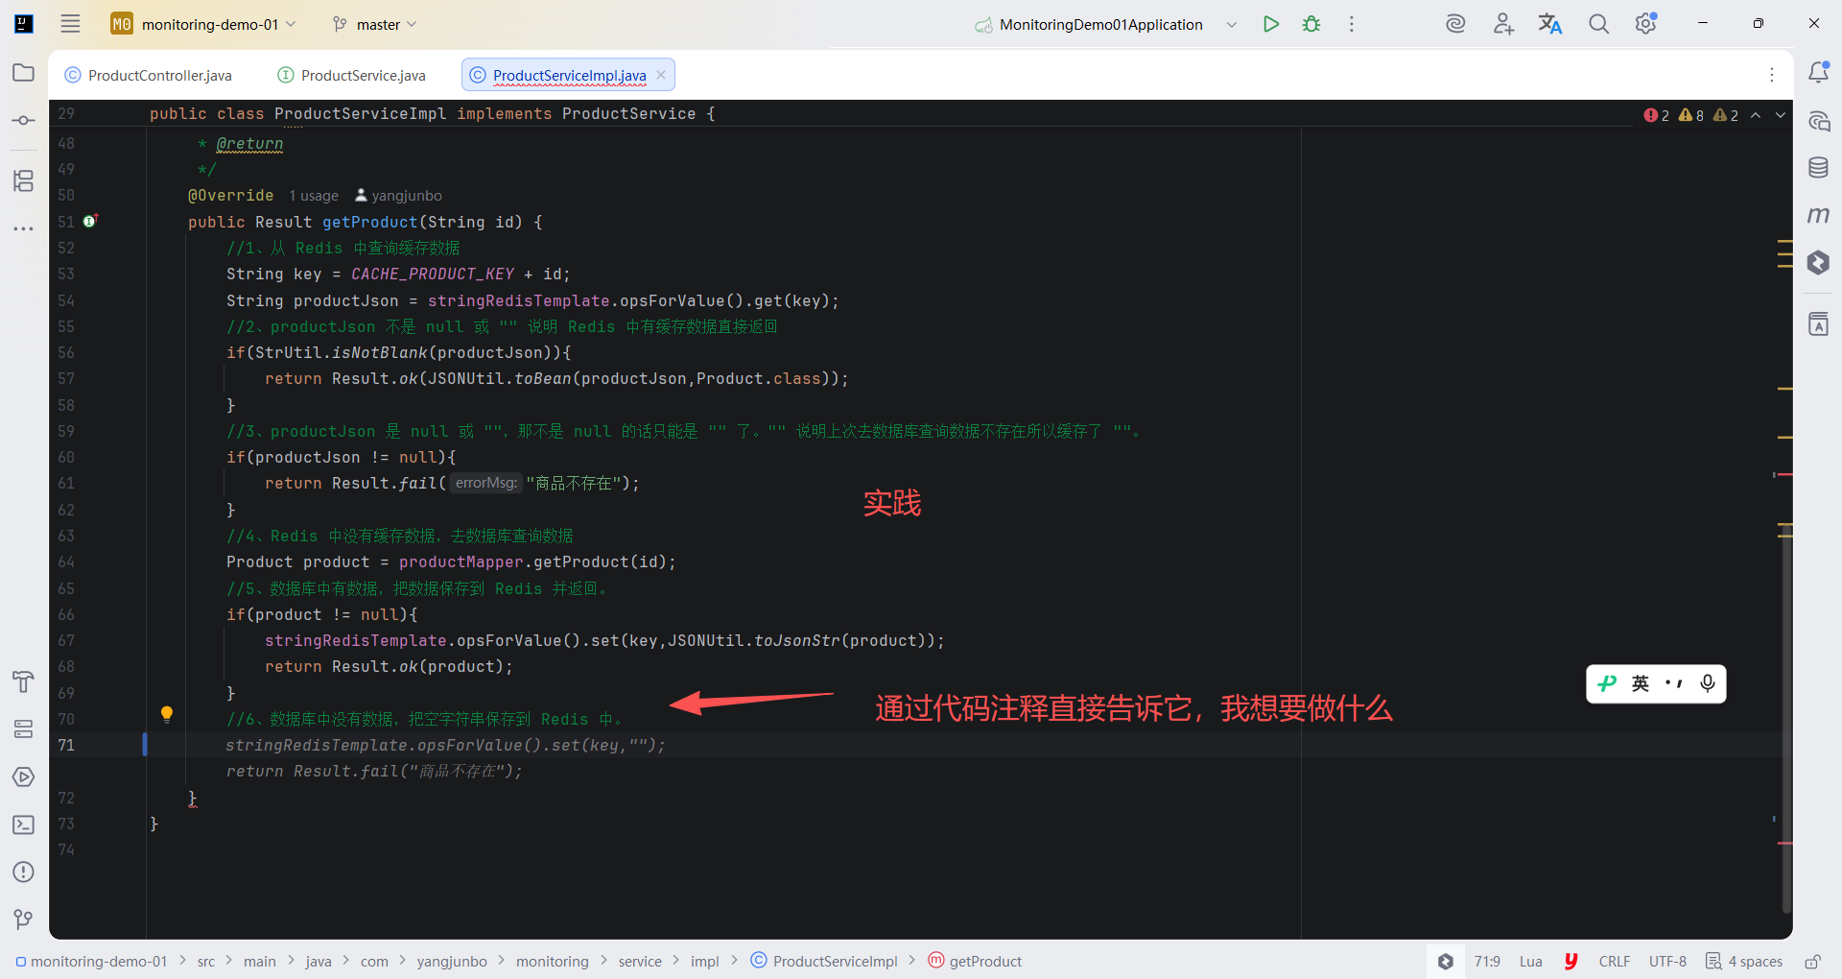Switch input method language 英

pyautogui.click(x=1641, y=683)
